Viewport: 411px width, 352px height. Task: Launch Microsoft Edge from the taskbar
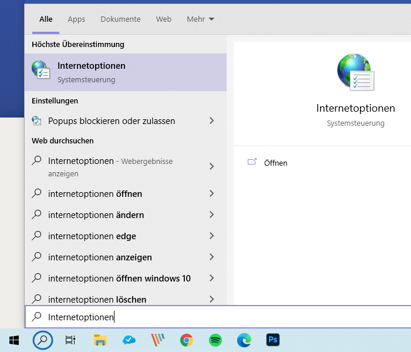tap(244, 340)
